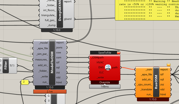The image size is (179, 104).
Task: Click the gbxml output of DumpGBXML
Action: click(68, 19)
